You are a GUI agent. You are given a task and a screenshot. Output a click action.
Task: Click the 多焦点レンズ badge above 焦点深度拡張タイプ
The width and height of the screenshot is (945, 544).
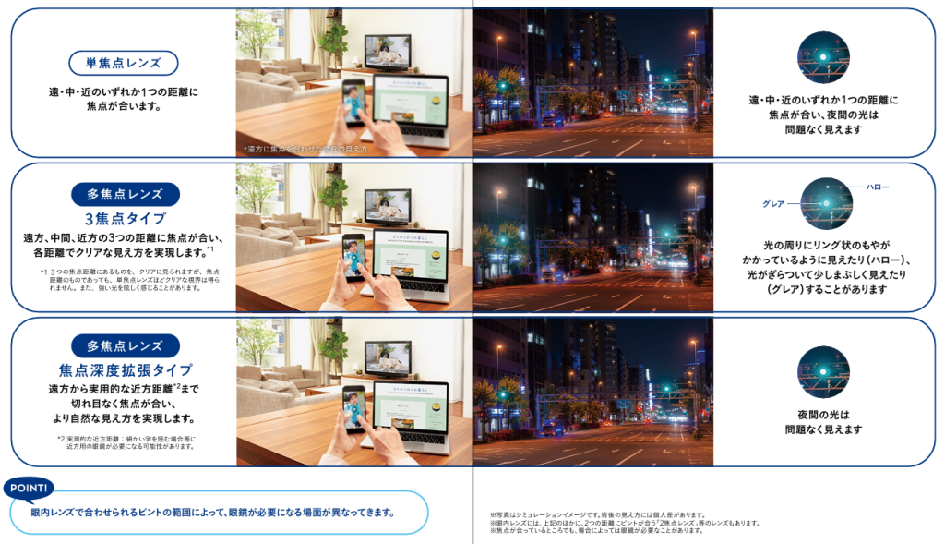click(x=125, y=346)
